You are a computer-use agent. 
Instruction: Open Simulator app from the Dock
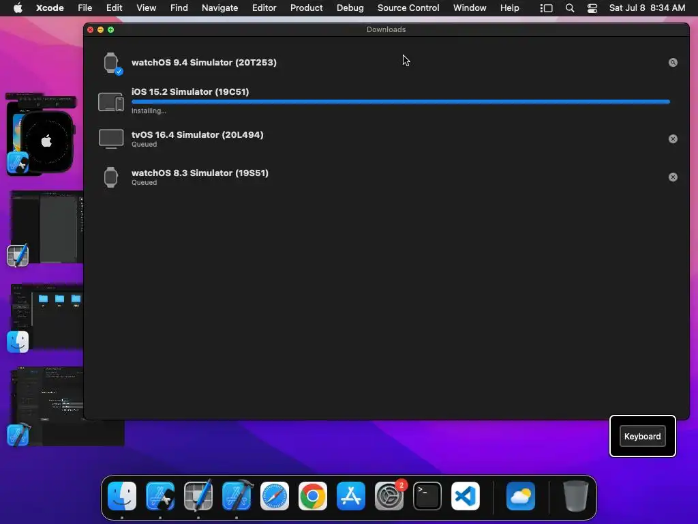coord(160,496)
